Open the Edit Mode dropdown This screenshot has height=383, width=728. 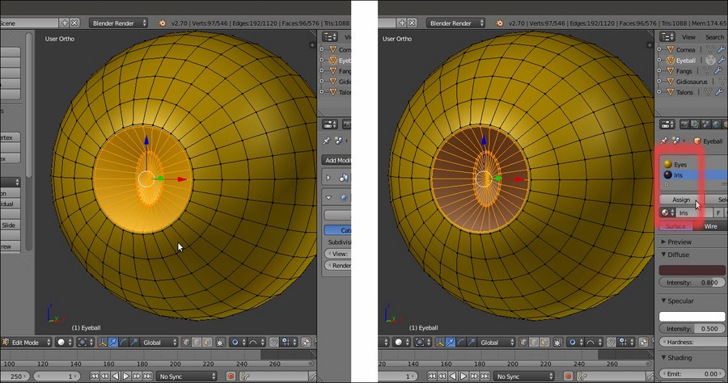coord(27,343)
